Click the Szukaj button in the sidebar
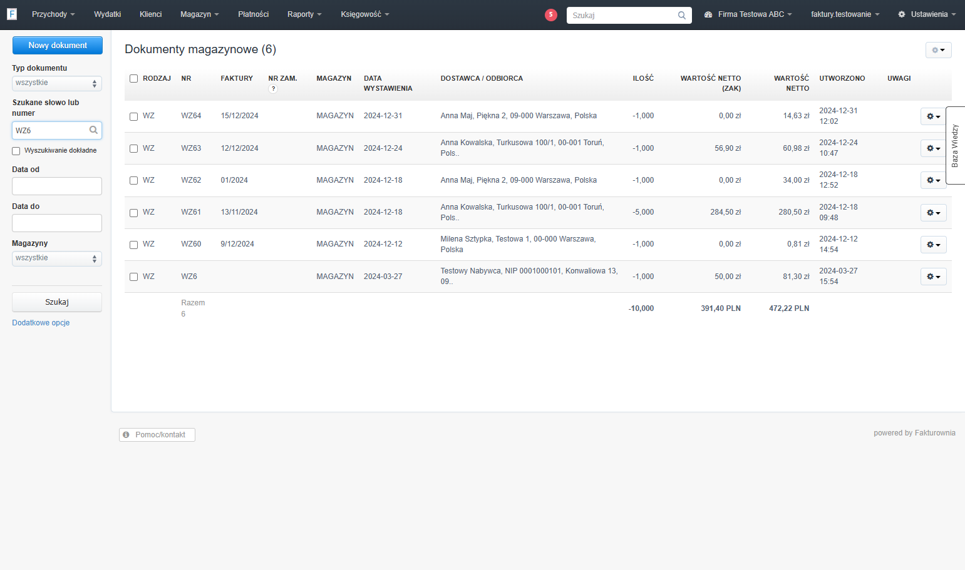 (x=57, y=302)
